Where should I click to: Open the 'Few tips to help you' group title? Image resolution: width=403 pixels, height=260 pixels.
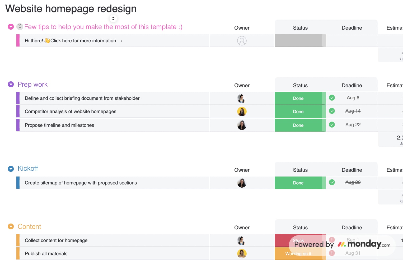(x=103, y=27)
